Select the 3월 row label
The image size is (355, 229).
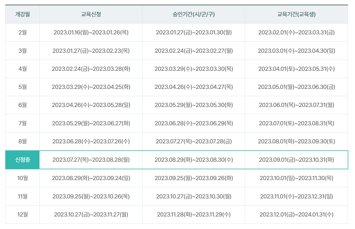click(22, 51)
